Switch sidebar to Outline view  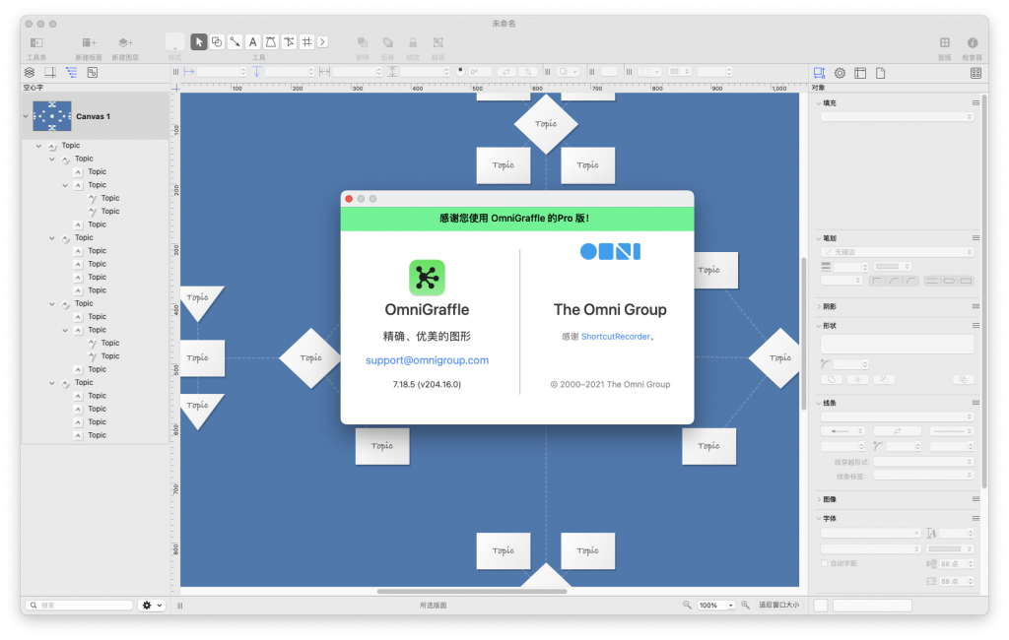[71, 73]
